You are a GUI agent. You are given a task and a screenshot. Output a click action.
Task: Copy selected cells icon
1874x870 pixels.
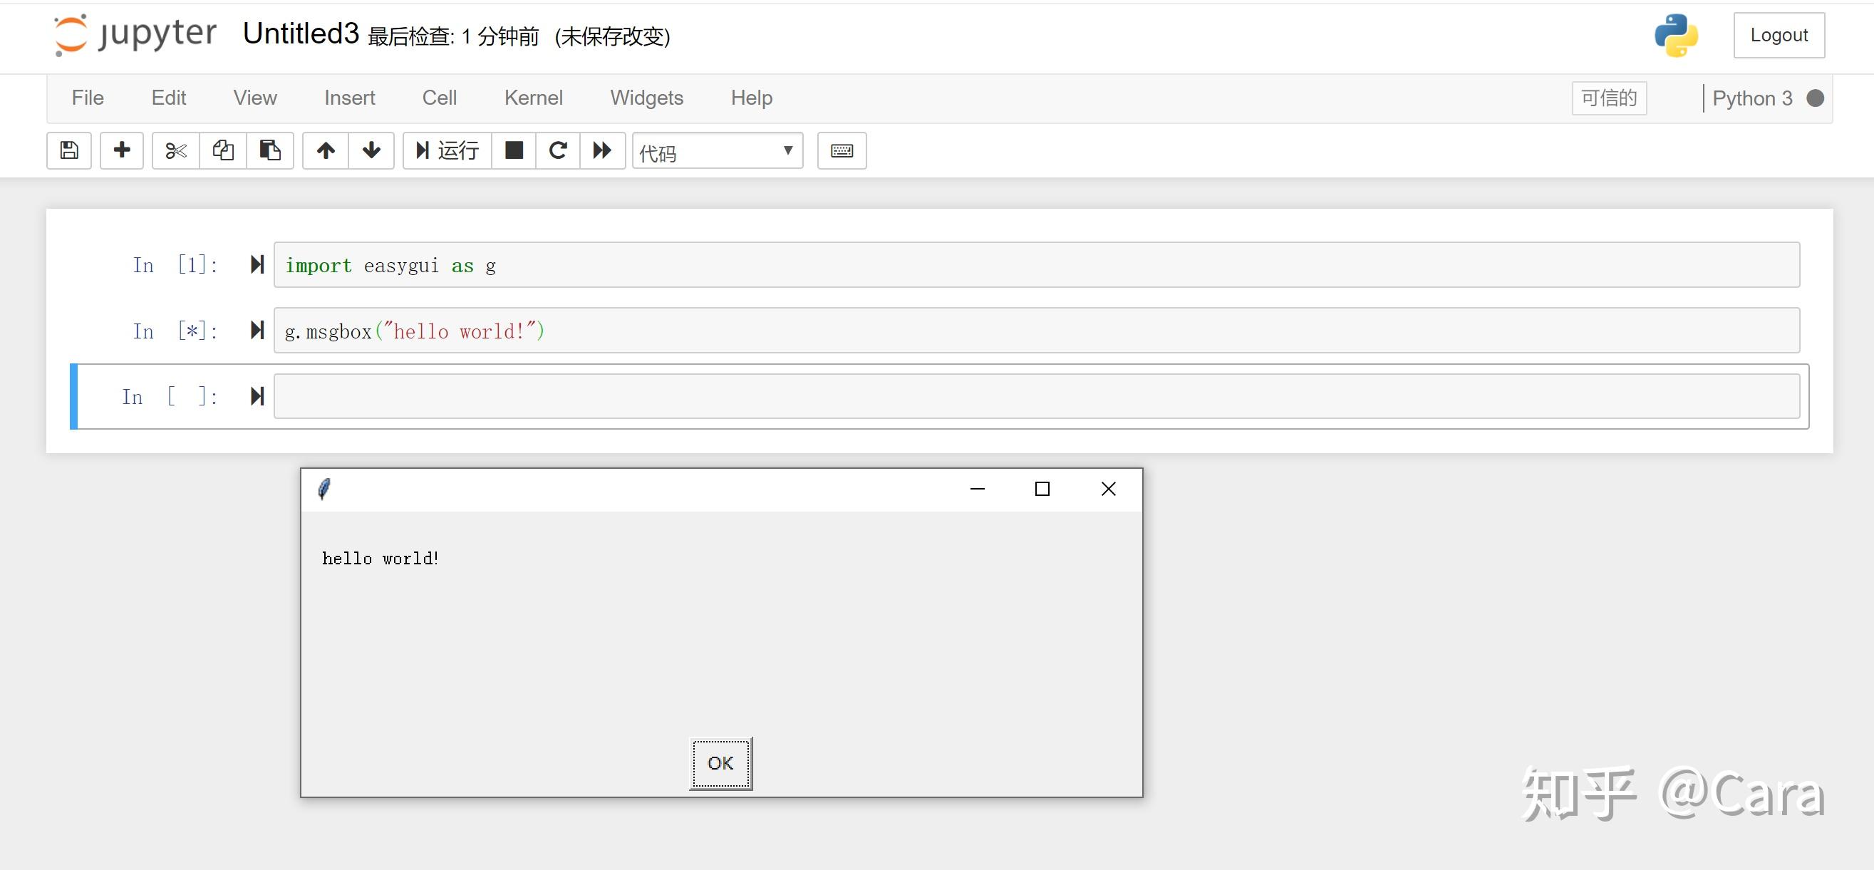click(222, 150)
